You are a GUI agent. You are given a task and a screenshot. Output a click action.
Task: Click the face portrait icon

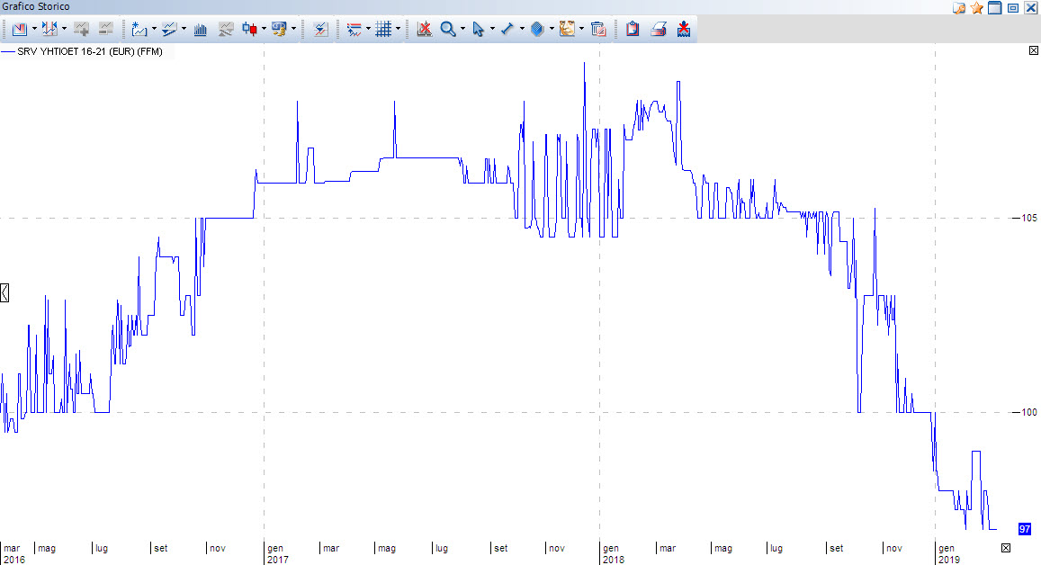point(567,29)
